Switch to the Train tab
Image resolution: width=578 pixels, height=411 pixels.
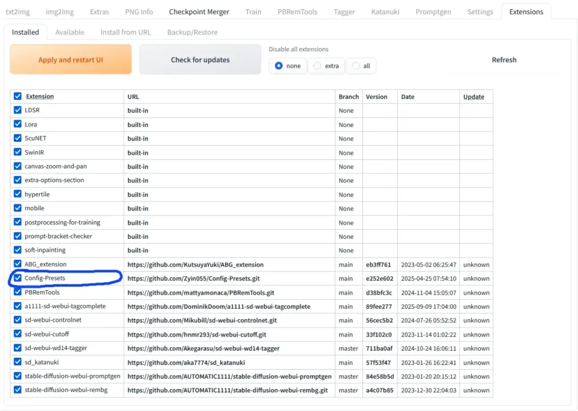pyautogui.click(x=253, y=11)
